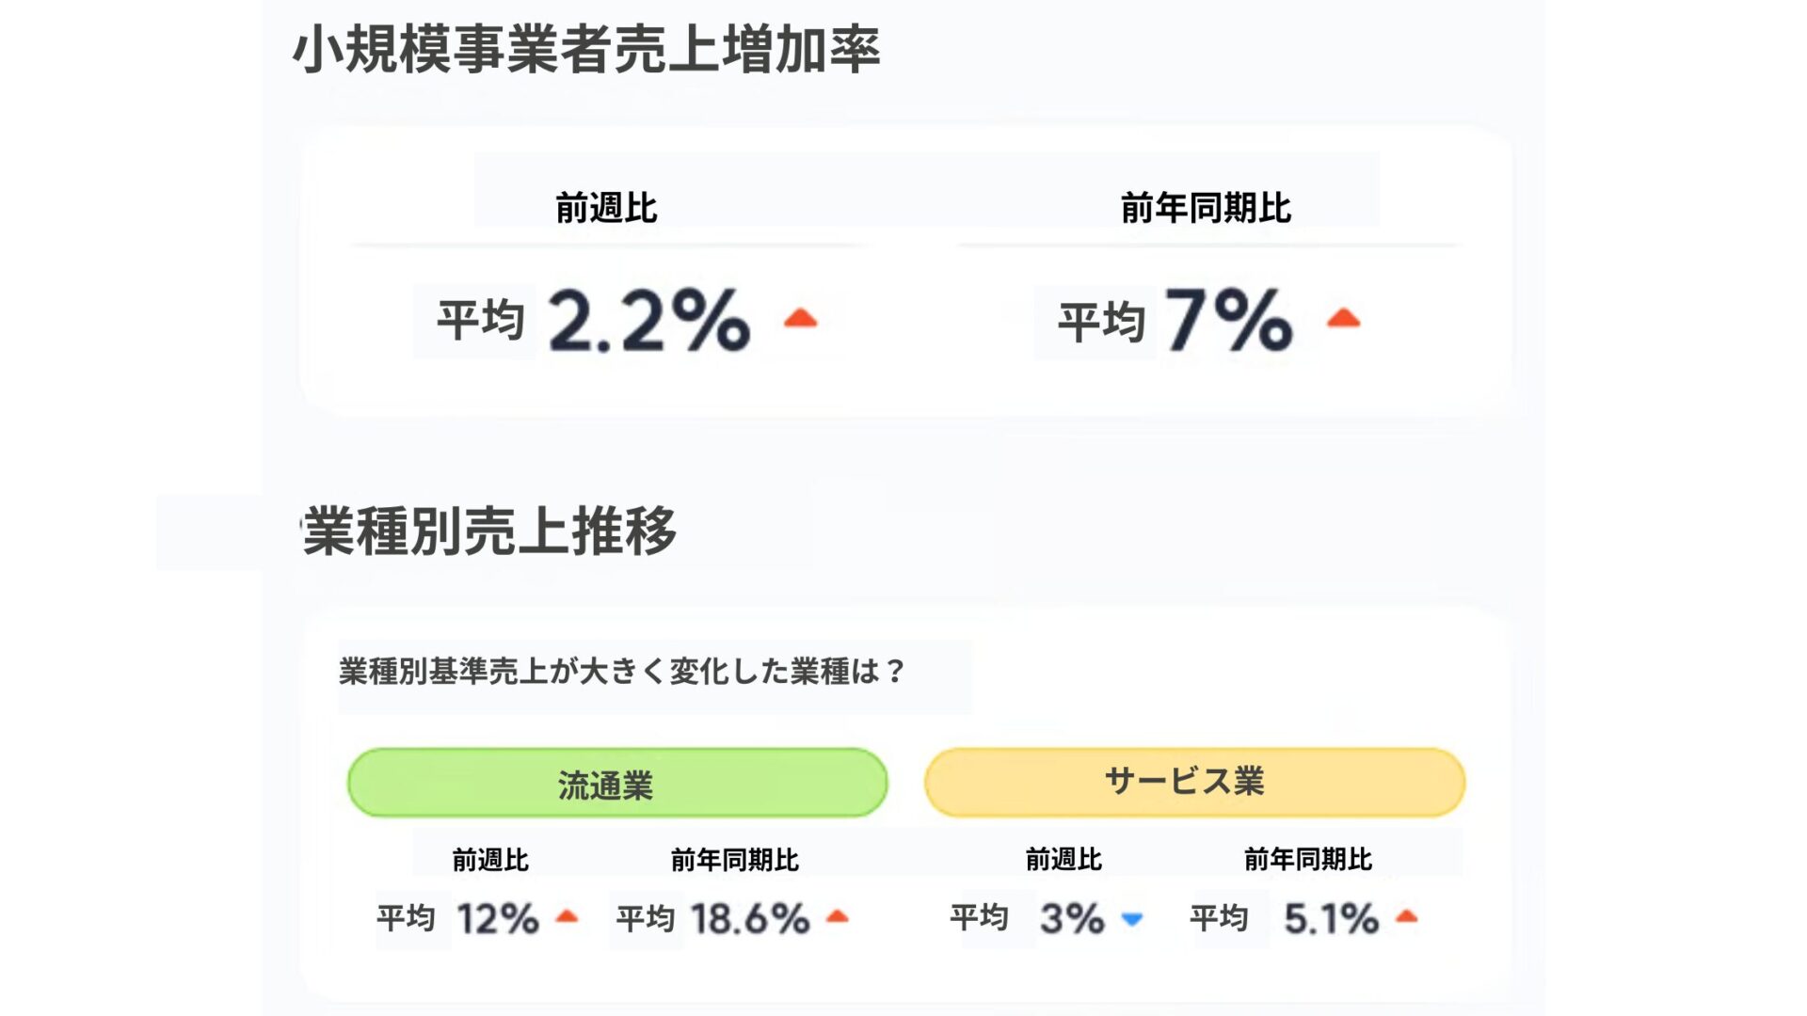The width and height of the screenshot is (1807, 1016).
Task: Click the 業種別基準売上が大きく変化した業種は？ question text
Action: tap(622, 671)
